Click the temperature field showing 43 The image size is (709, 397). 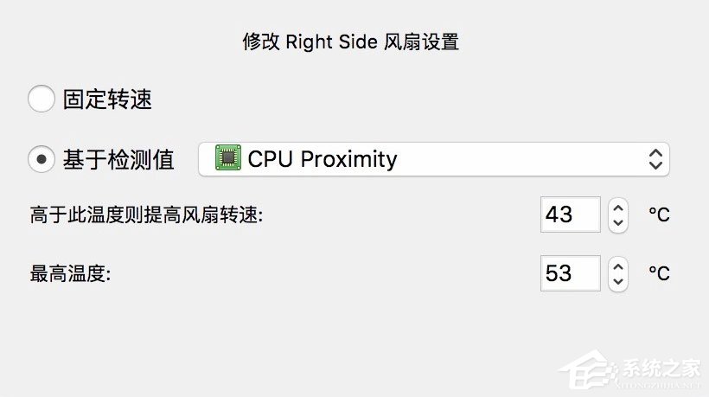pyautogui.click(x=570, y=215)
